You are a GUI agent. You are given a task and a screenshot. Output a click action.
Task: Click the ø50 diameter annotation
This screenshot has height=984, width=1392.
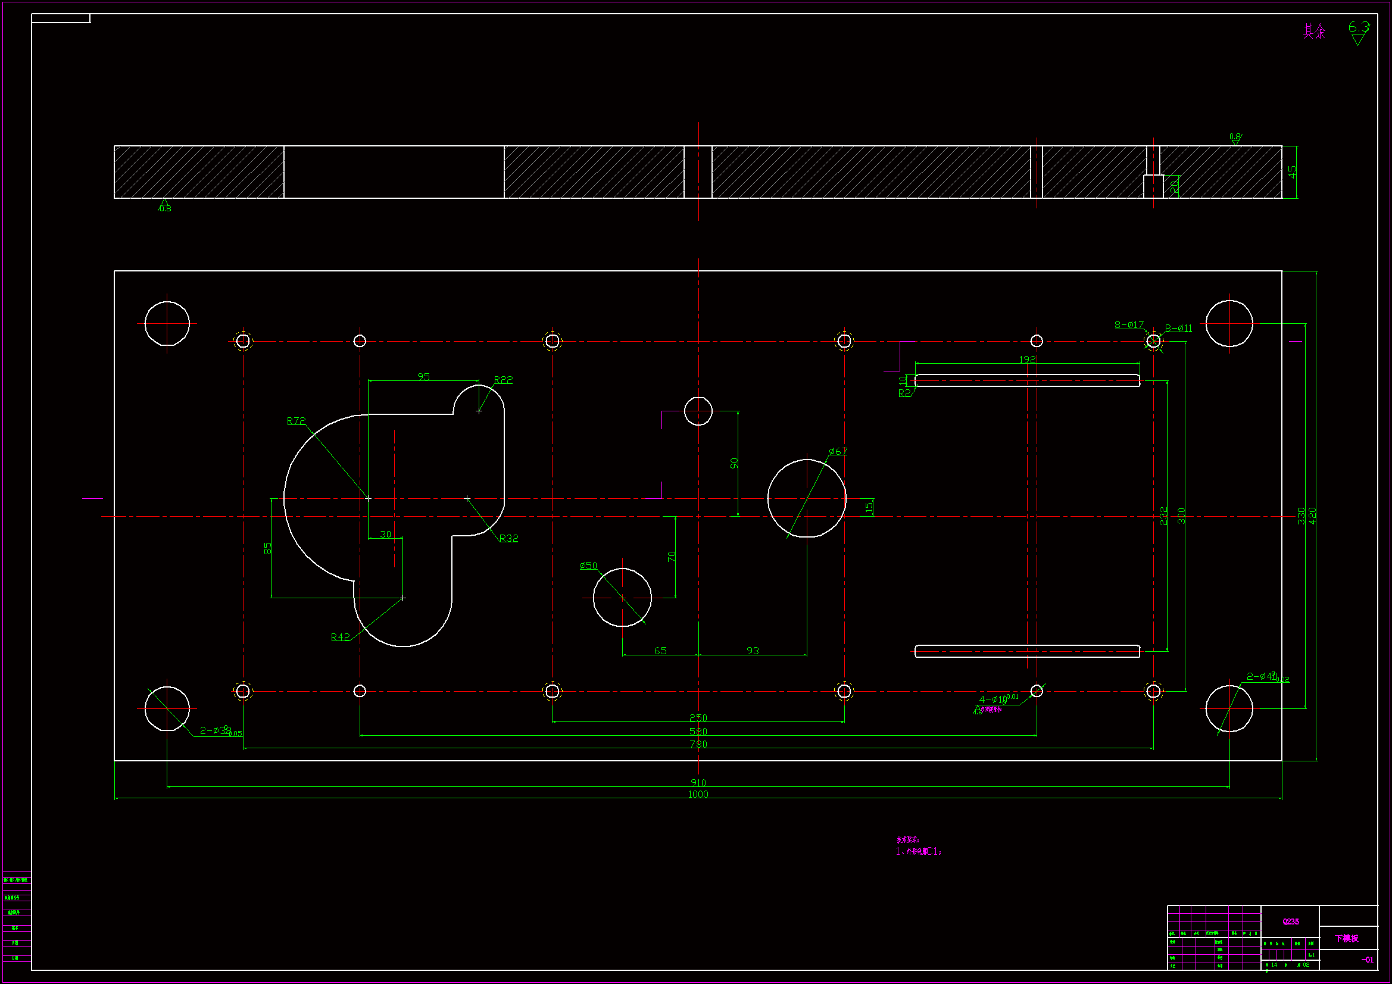click(588, 566)
